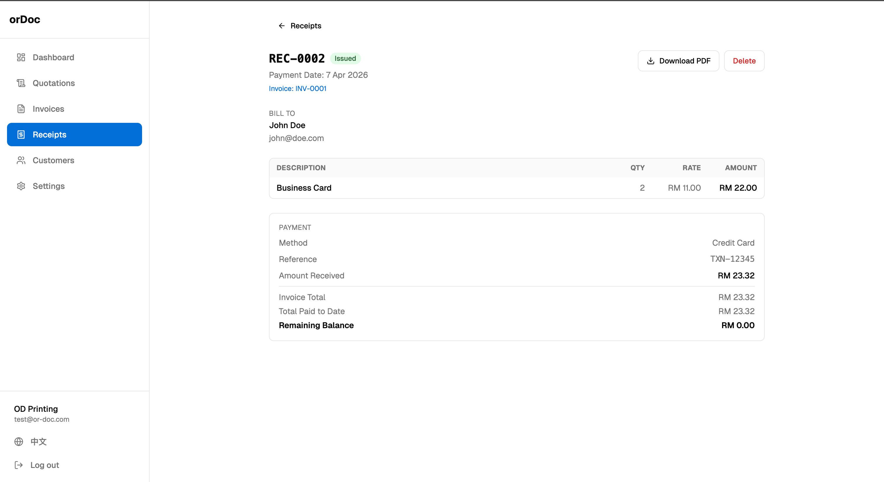This screenshot has width=884, height=482.
Task: Click email john@doe.com
Action: tap(296, 138)
